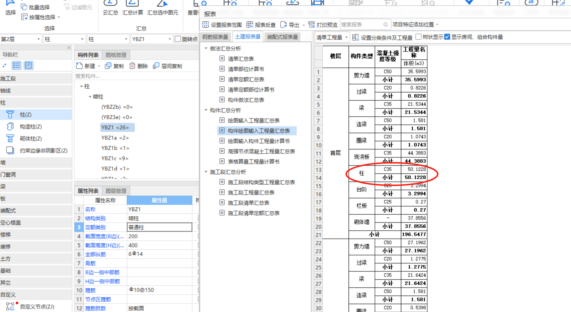Open 清单汇总表 report

coord(241,59)
